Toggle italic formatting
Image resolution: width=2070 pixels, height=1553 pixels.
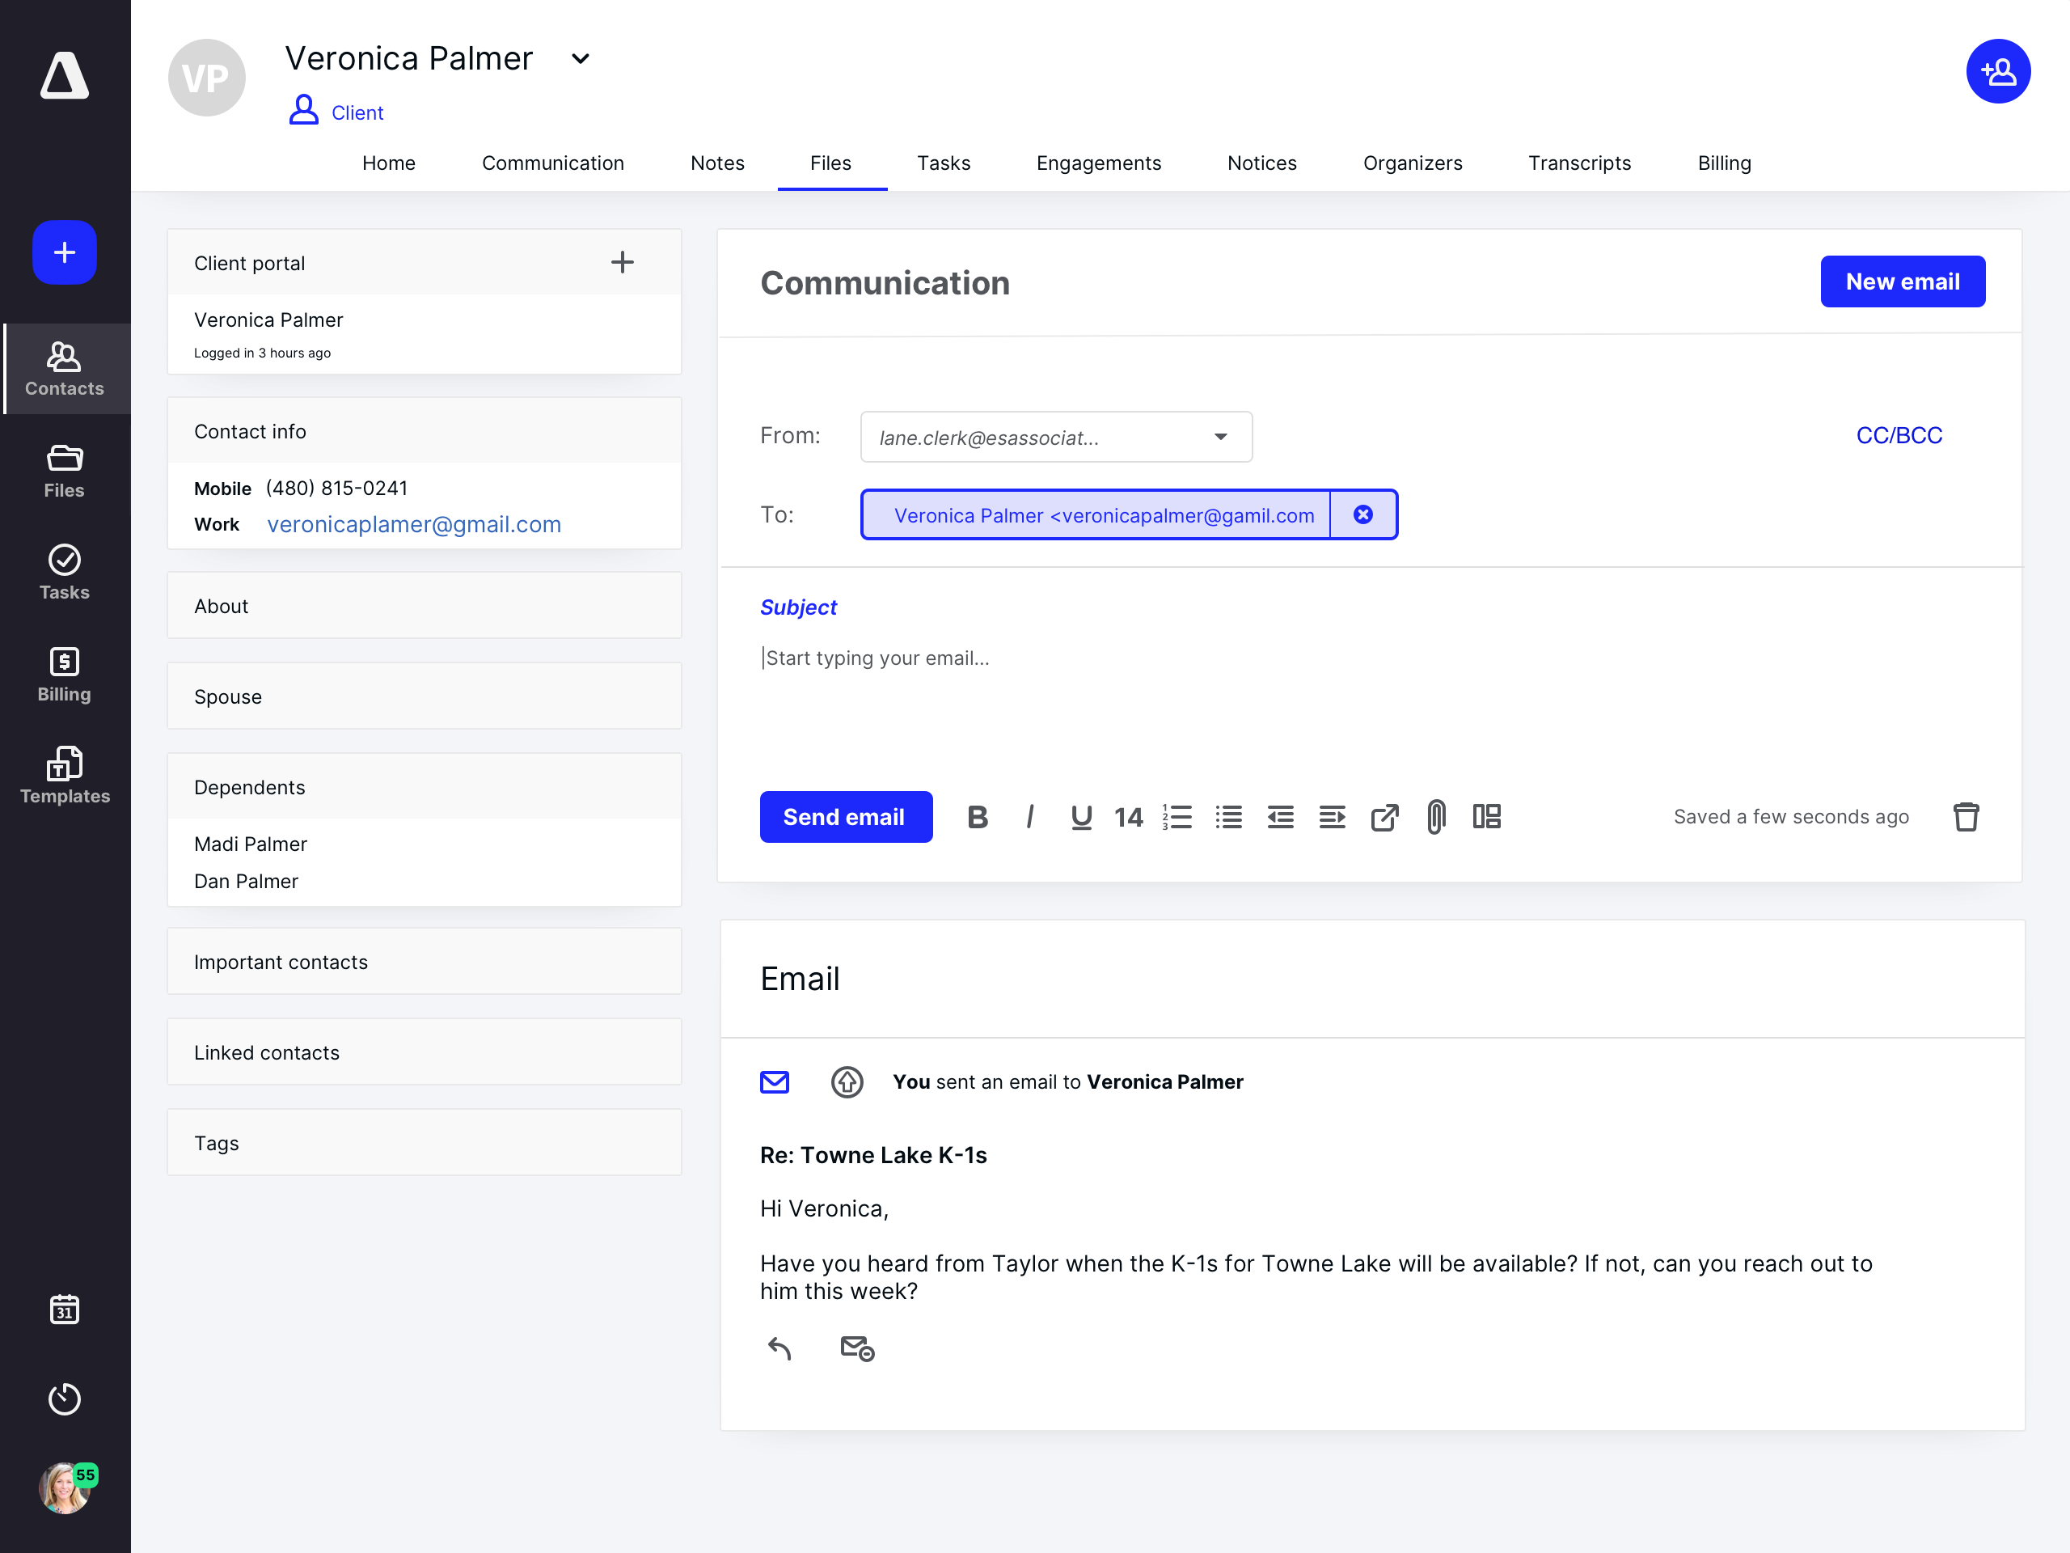pos(1029,816)
